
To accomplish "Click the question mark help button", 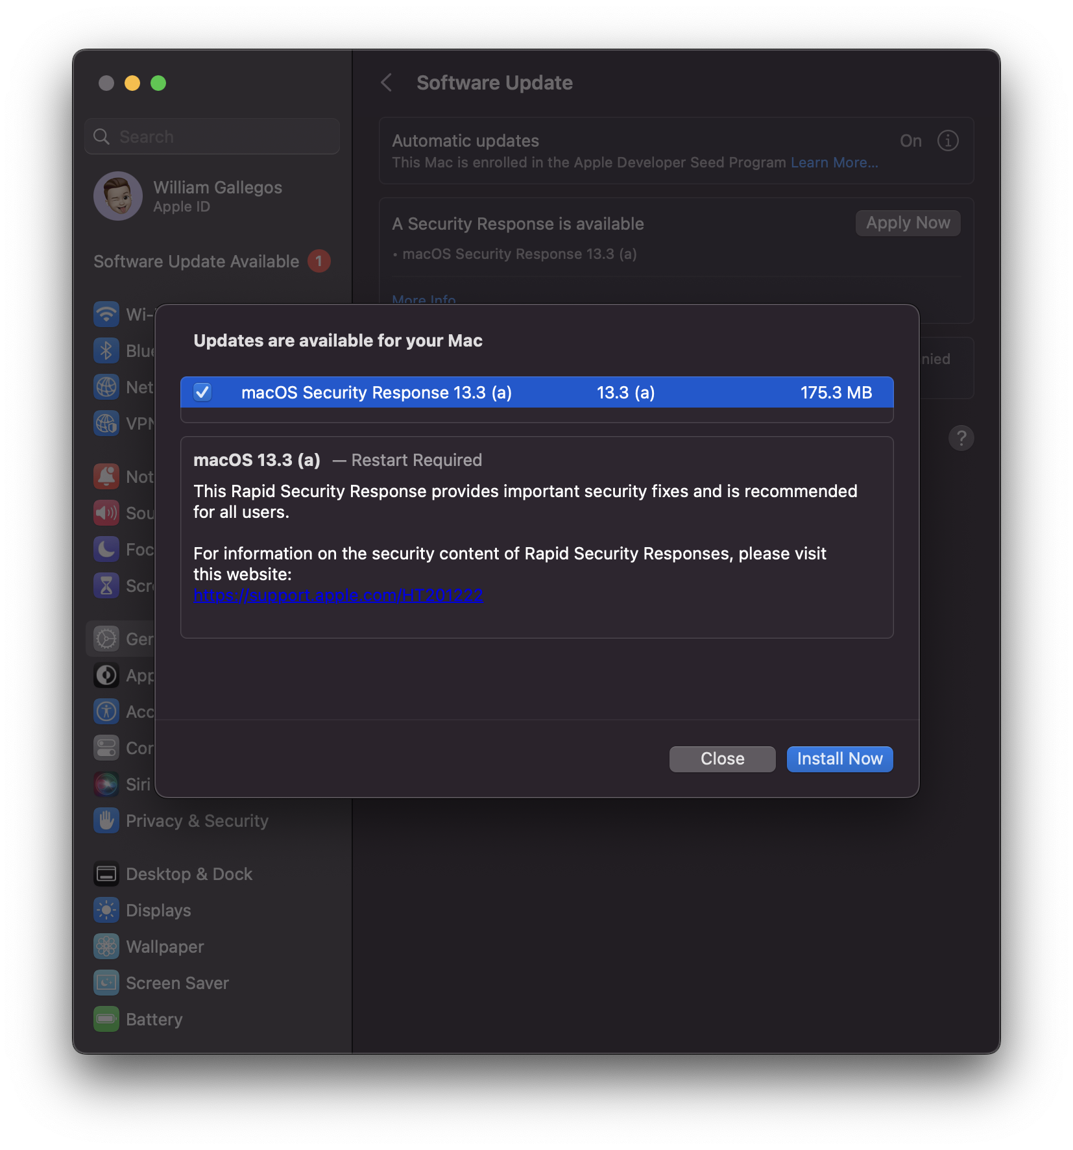I will point(961,438).
